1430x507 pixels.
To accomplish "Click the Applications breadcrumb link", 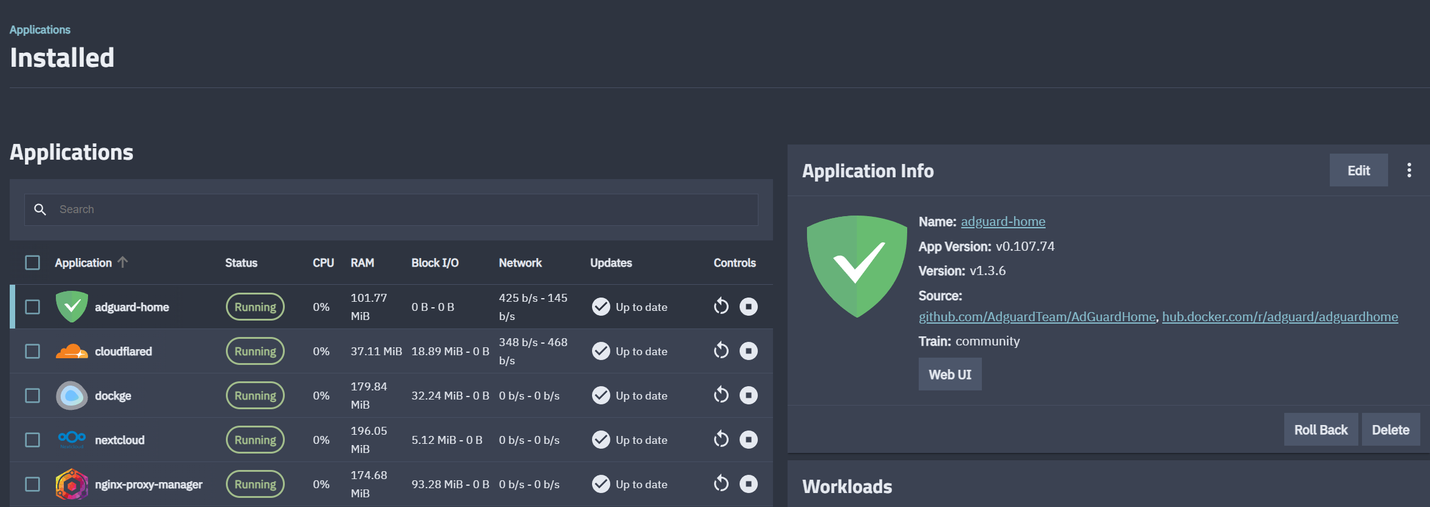I will (40, 30).
